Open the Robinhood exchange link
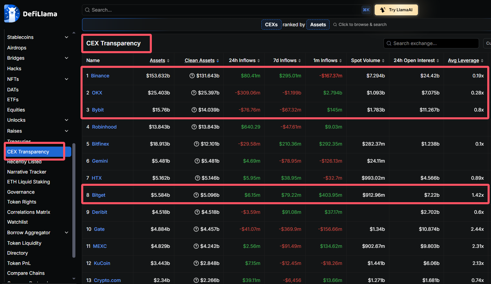 (x=104, y=127)
